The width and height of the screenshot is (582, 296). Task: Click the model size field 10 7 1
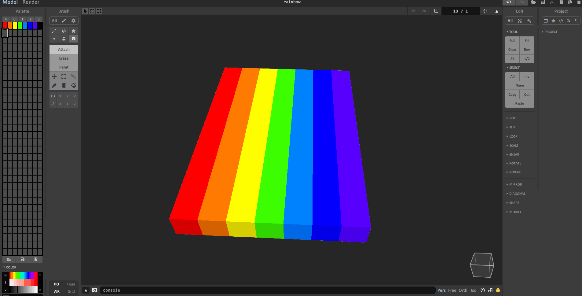pyautogui.click(x=460, y=11)
